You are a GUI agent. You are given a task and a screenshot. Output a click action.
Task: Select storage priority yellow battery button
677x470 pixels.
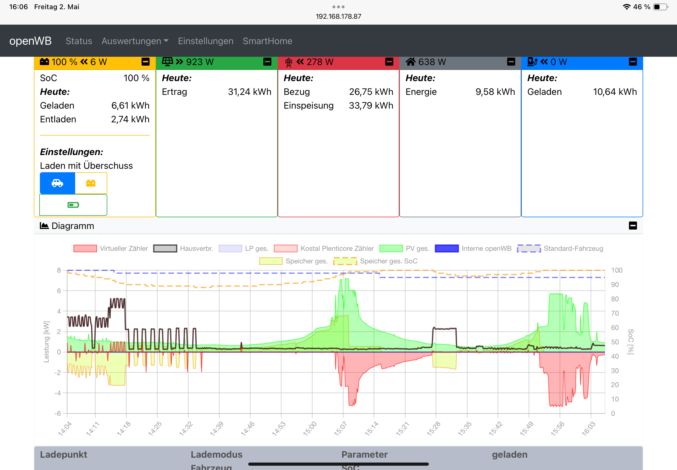click(91, 183)
